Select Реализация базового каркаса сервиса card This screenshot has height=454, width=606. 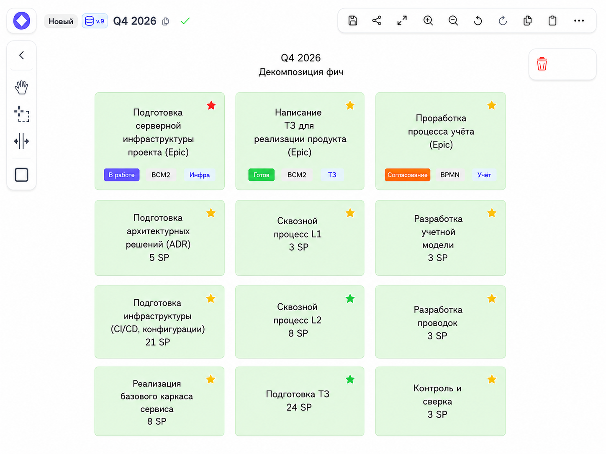pyautogui.click(x=159, y=401)
